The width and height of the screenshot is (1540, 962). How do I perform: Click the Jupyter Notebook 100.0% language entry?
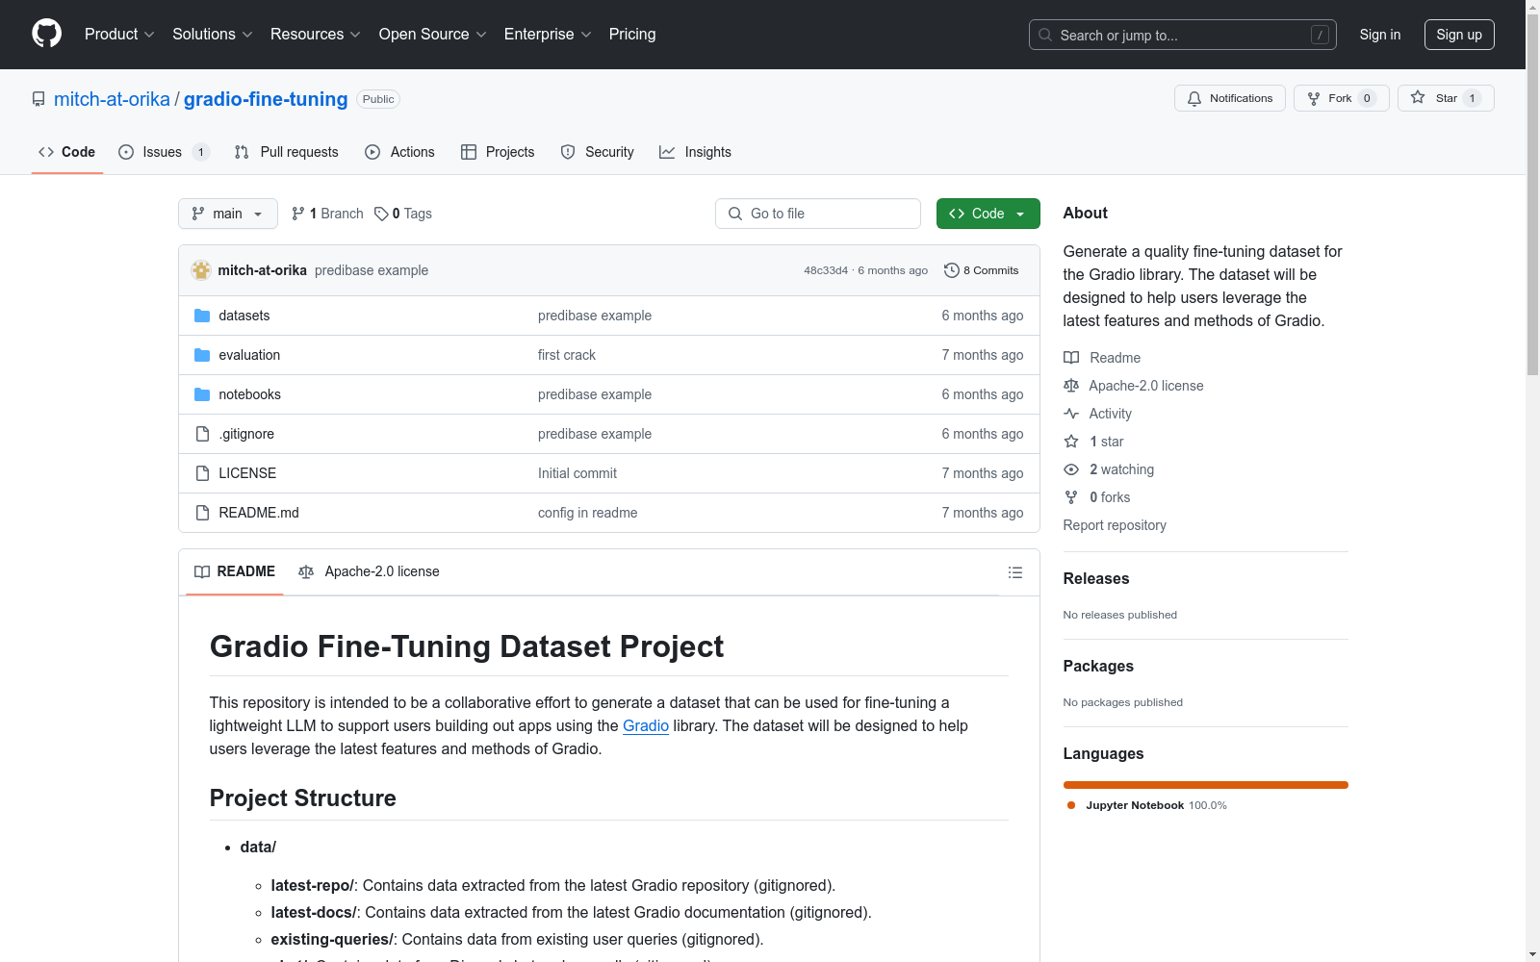click(1147, 805)
